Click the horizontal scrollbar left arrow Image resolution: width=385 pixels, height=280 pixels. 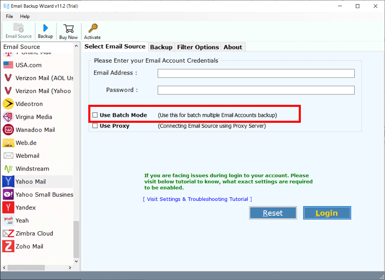coord(4,268)
